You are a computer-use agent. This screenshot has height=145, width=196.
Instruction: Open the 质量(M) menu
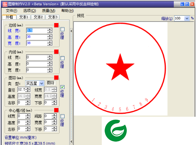(x=49, y=11)
